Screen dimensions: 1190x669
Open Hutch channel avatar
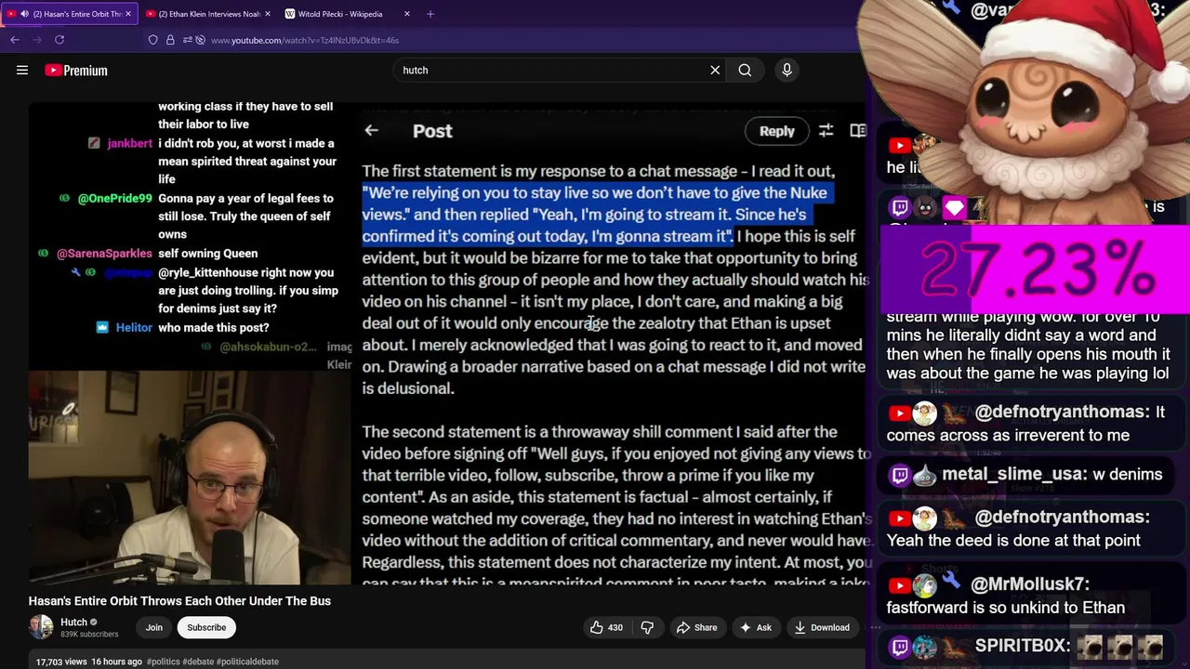(x=41, y=627)
